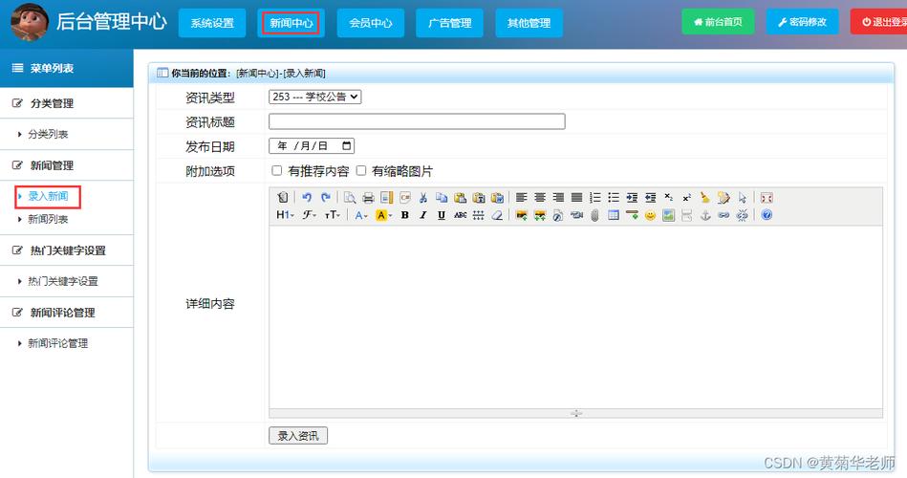Apply italic formatting
This screenshot has height=478, width=907.
(422, 215)
